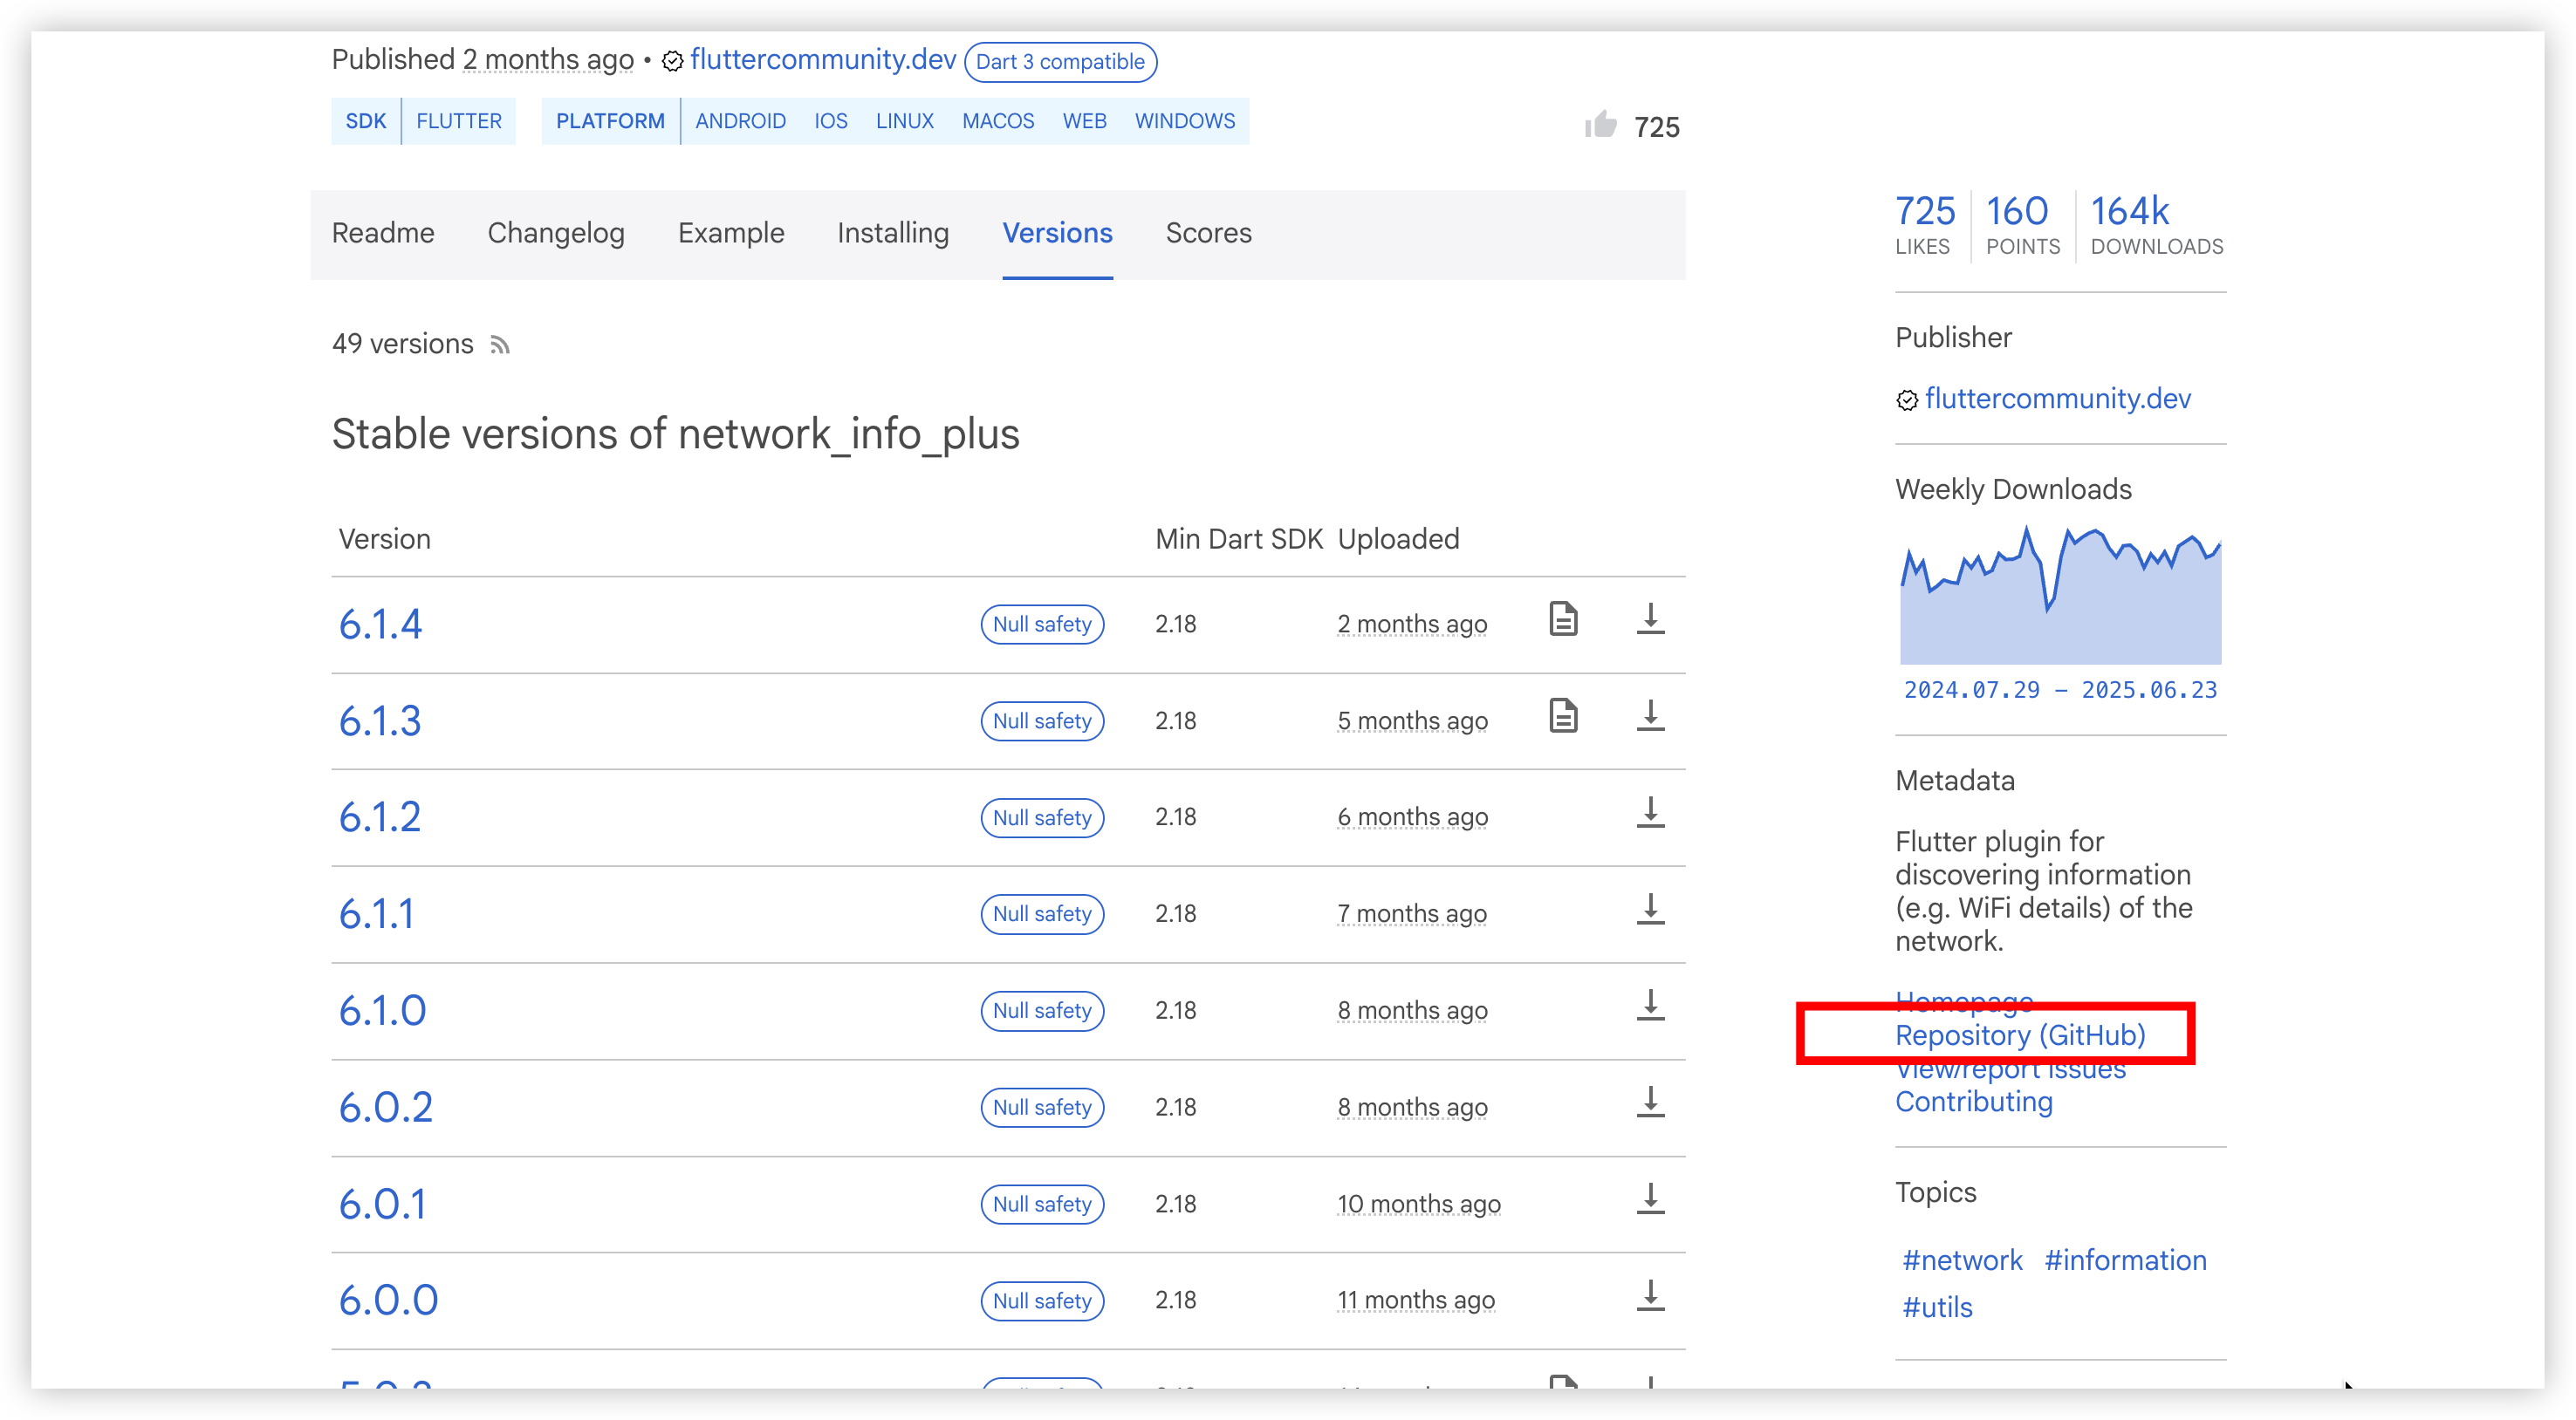Open documentation icon for version 6.1.4
This screenshot has width=2576, height=1420.
tap(1563, 619)
